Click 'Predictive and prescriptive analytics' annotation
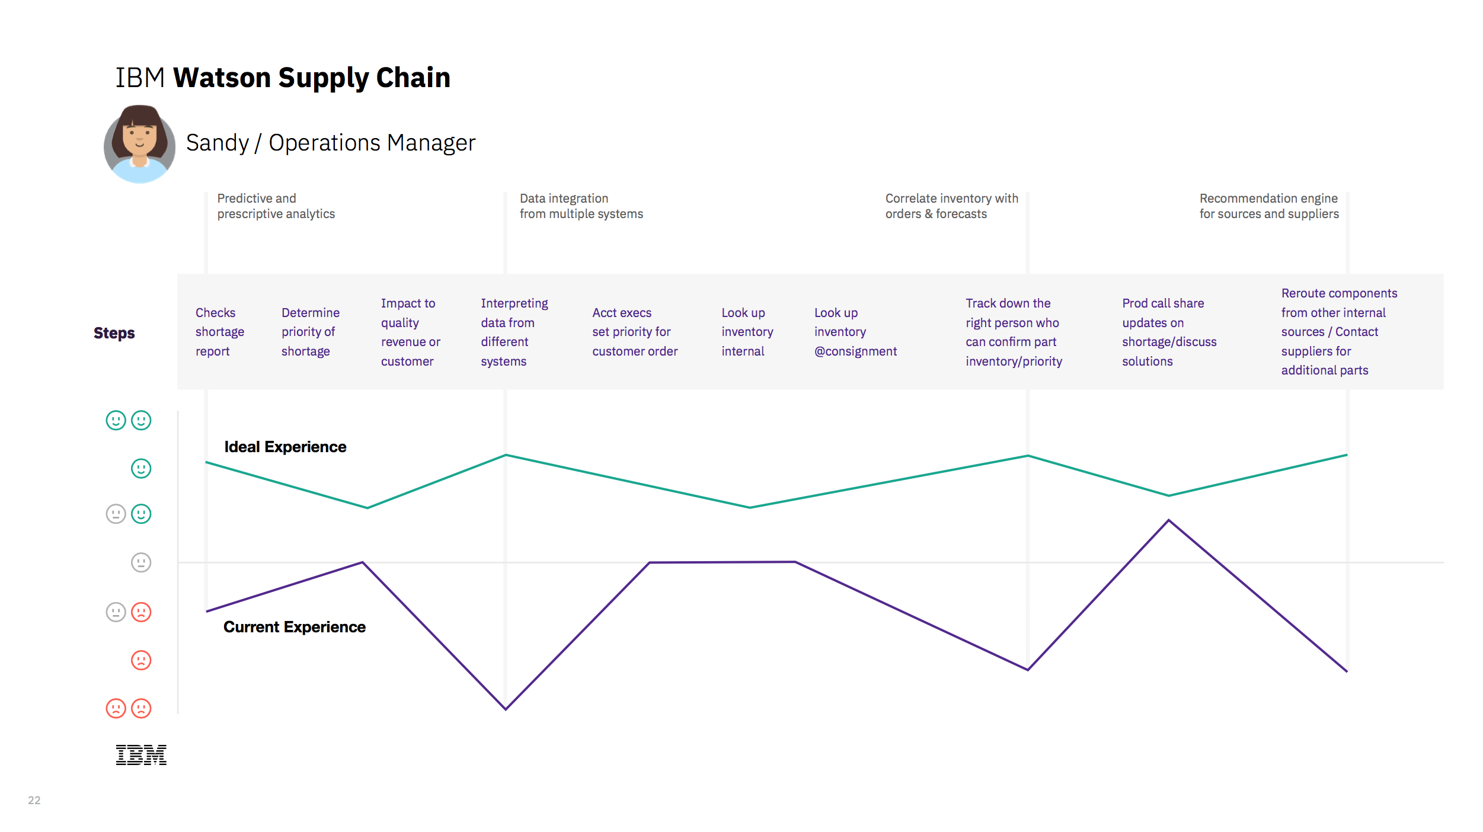The width and height of the screenshot is (1483, 832). (276, 206)
